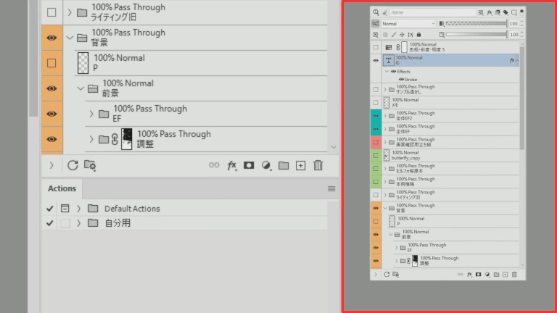Open folder settings icon in enlarged panel toolbar

90,165
